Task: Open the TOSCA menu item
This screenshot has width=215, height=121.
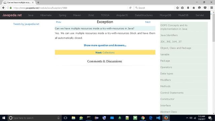Action: click(105, 15)
